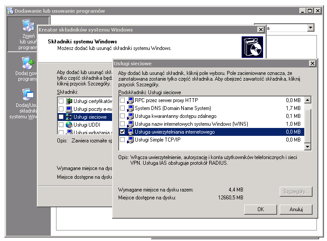The width and height of the screenshot is (327, 241).
Task: Uncheck Usługa uwierzytelniania internetowego checkbox
Action: click(123, 132)
